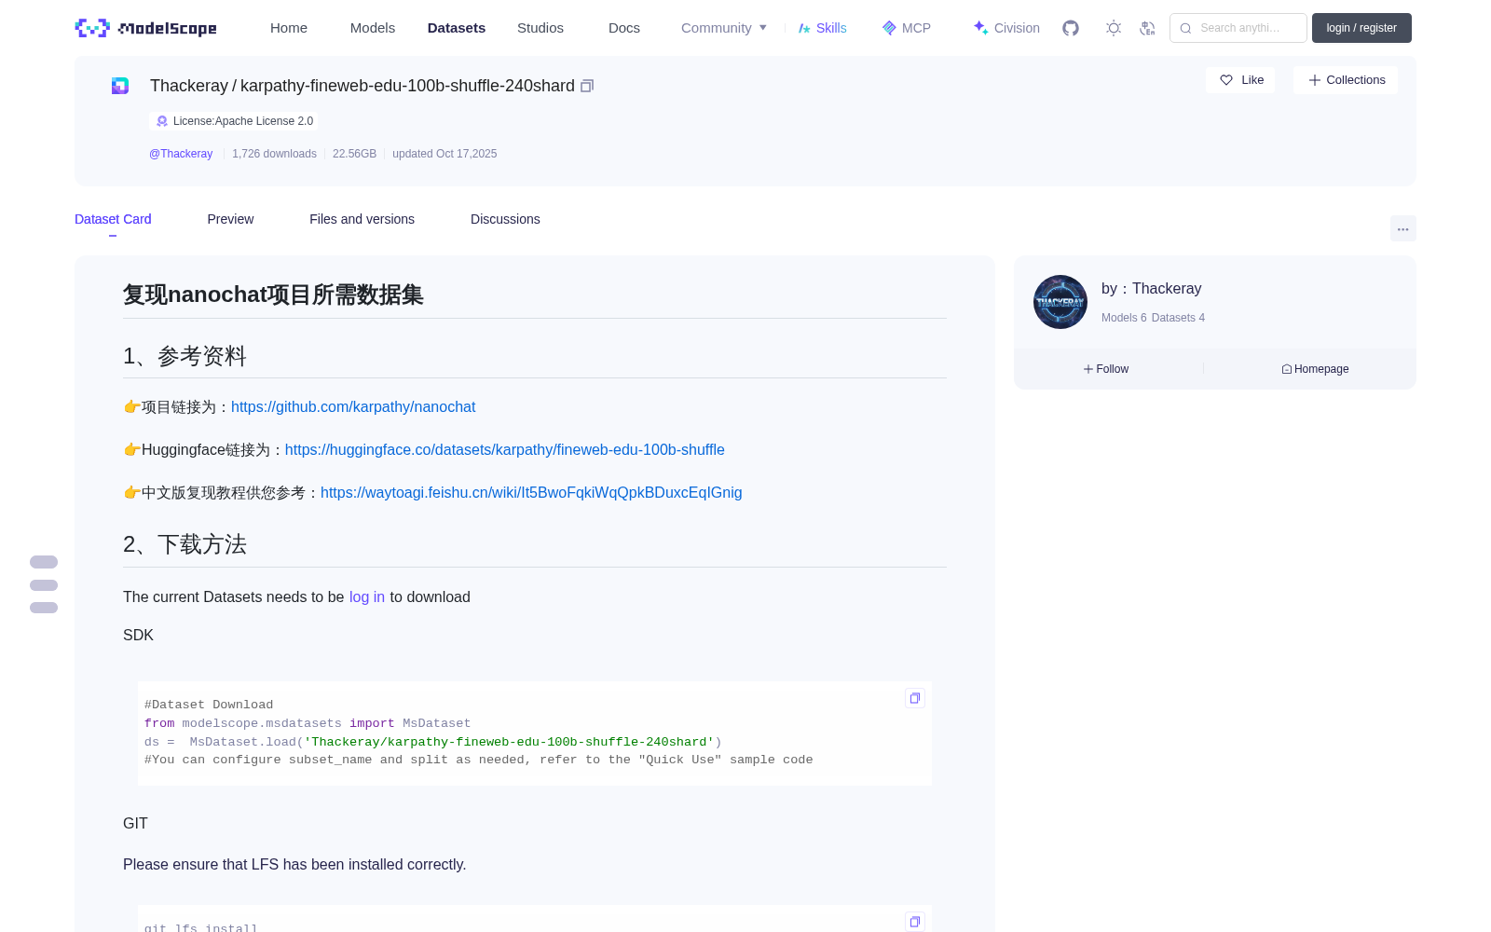Open the Datasets nav item
The height and width of the screenshot is (932, 1491).
[x=457, y=28]
